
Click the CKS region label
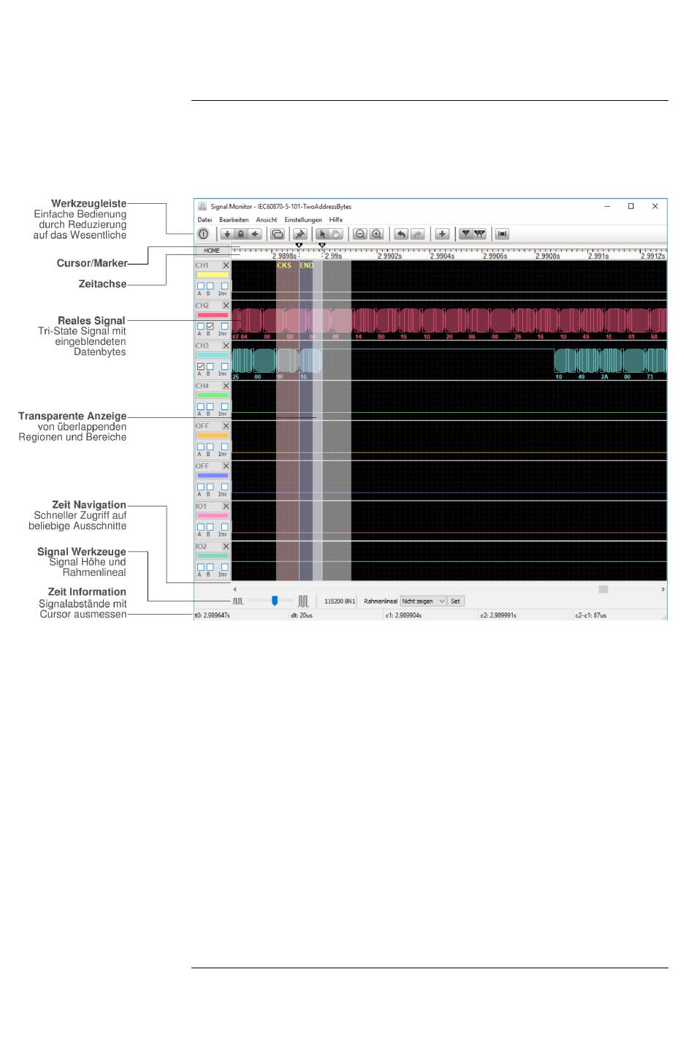click(284, 265)
